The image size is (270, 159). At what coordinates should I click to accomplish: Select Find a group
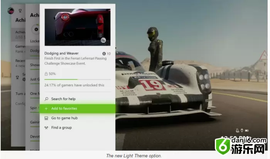(x=61, y=128)
